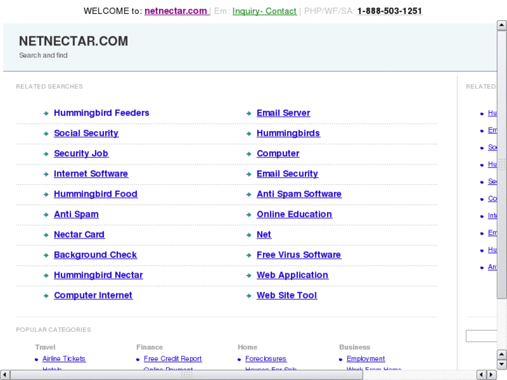Click the arrow icon beside Background Check
Viewport: 507px width, 380px height.
[x=46, y=255]
